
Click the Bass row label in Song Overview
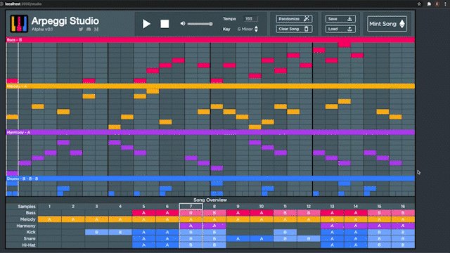(30, 213)
